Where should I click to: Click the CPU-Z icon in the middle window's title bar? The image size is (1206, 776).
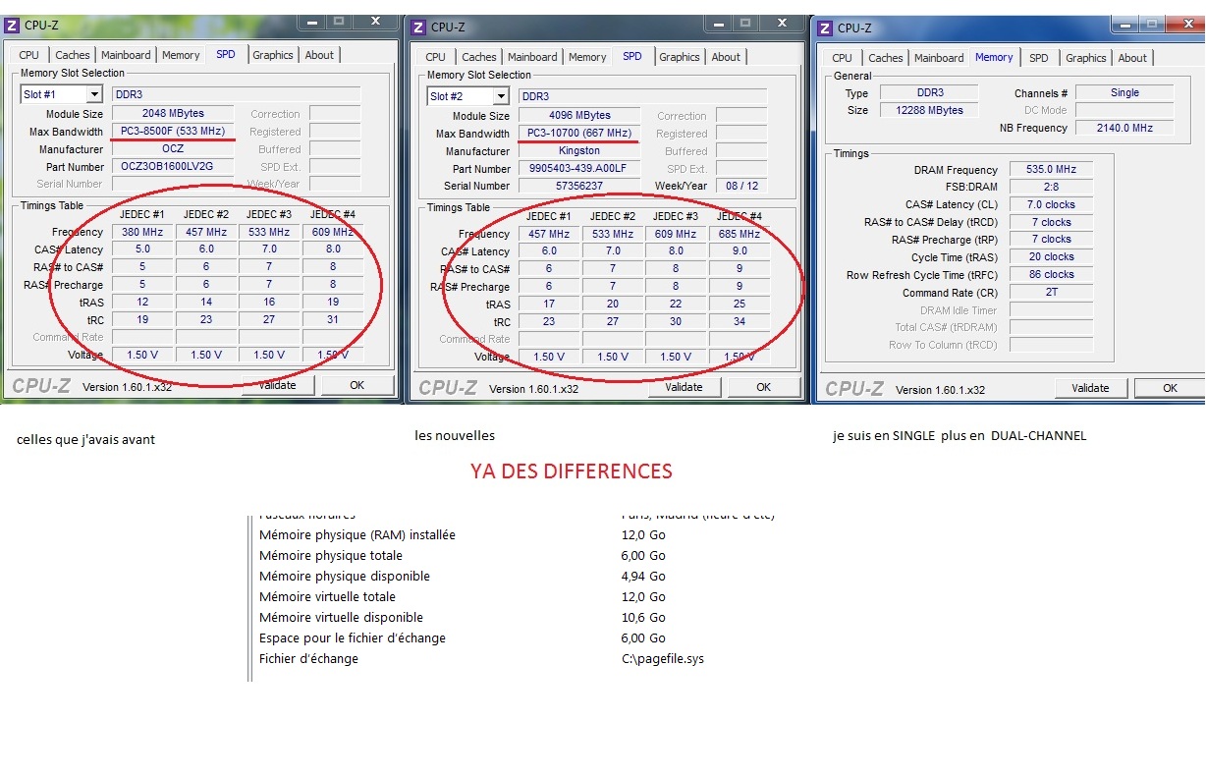tap(419, 28)
